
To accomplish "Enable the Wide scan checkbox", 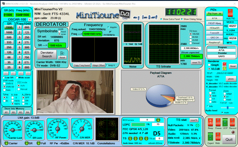I will click(x=17, y=78).
